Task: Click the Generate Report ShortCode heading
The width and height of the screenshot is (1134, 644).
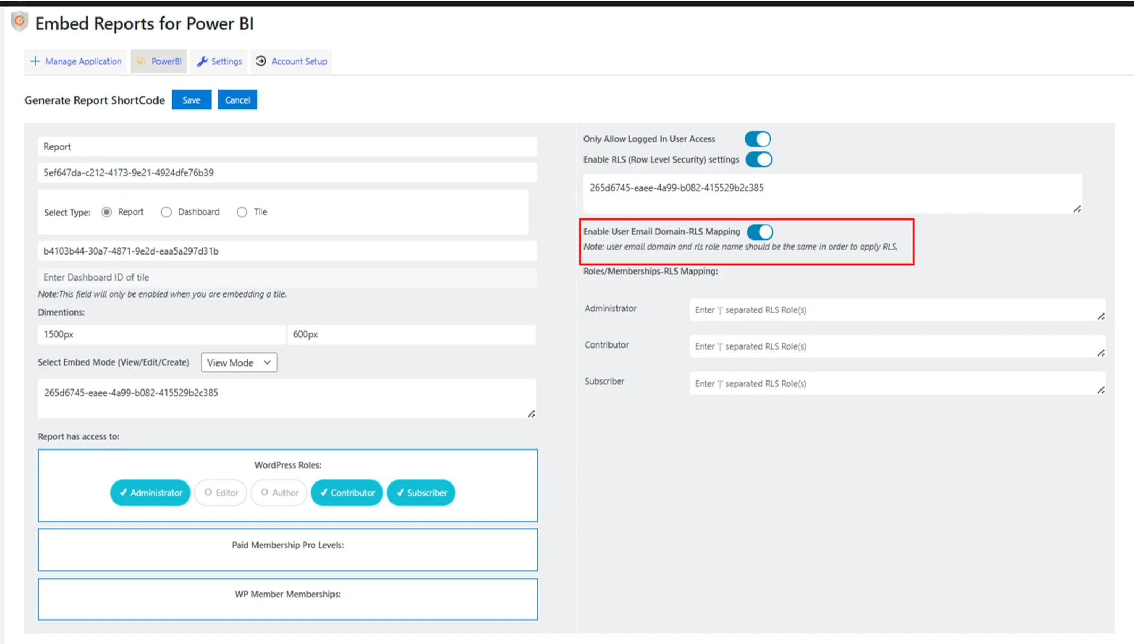Action: 95,100
